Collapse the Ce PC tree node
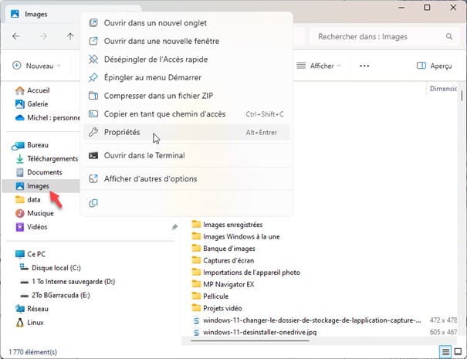The width and height of the screenshot is (467, 359). tap(6, 253)
